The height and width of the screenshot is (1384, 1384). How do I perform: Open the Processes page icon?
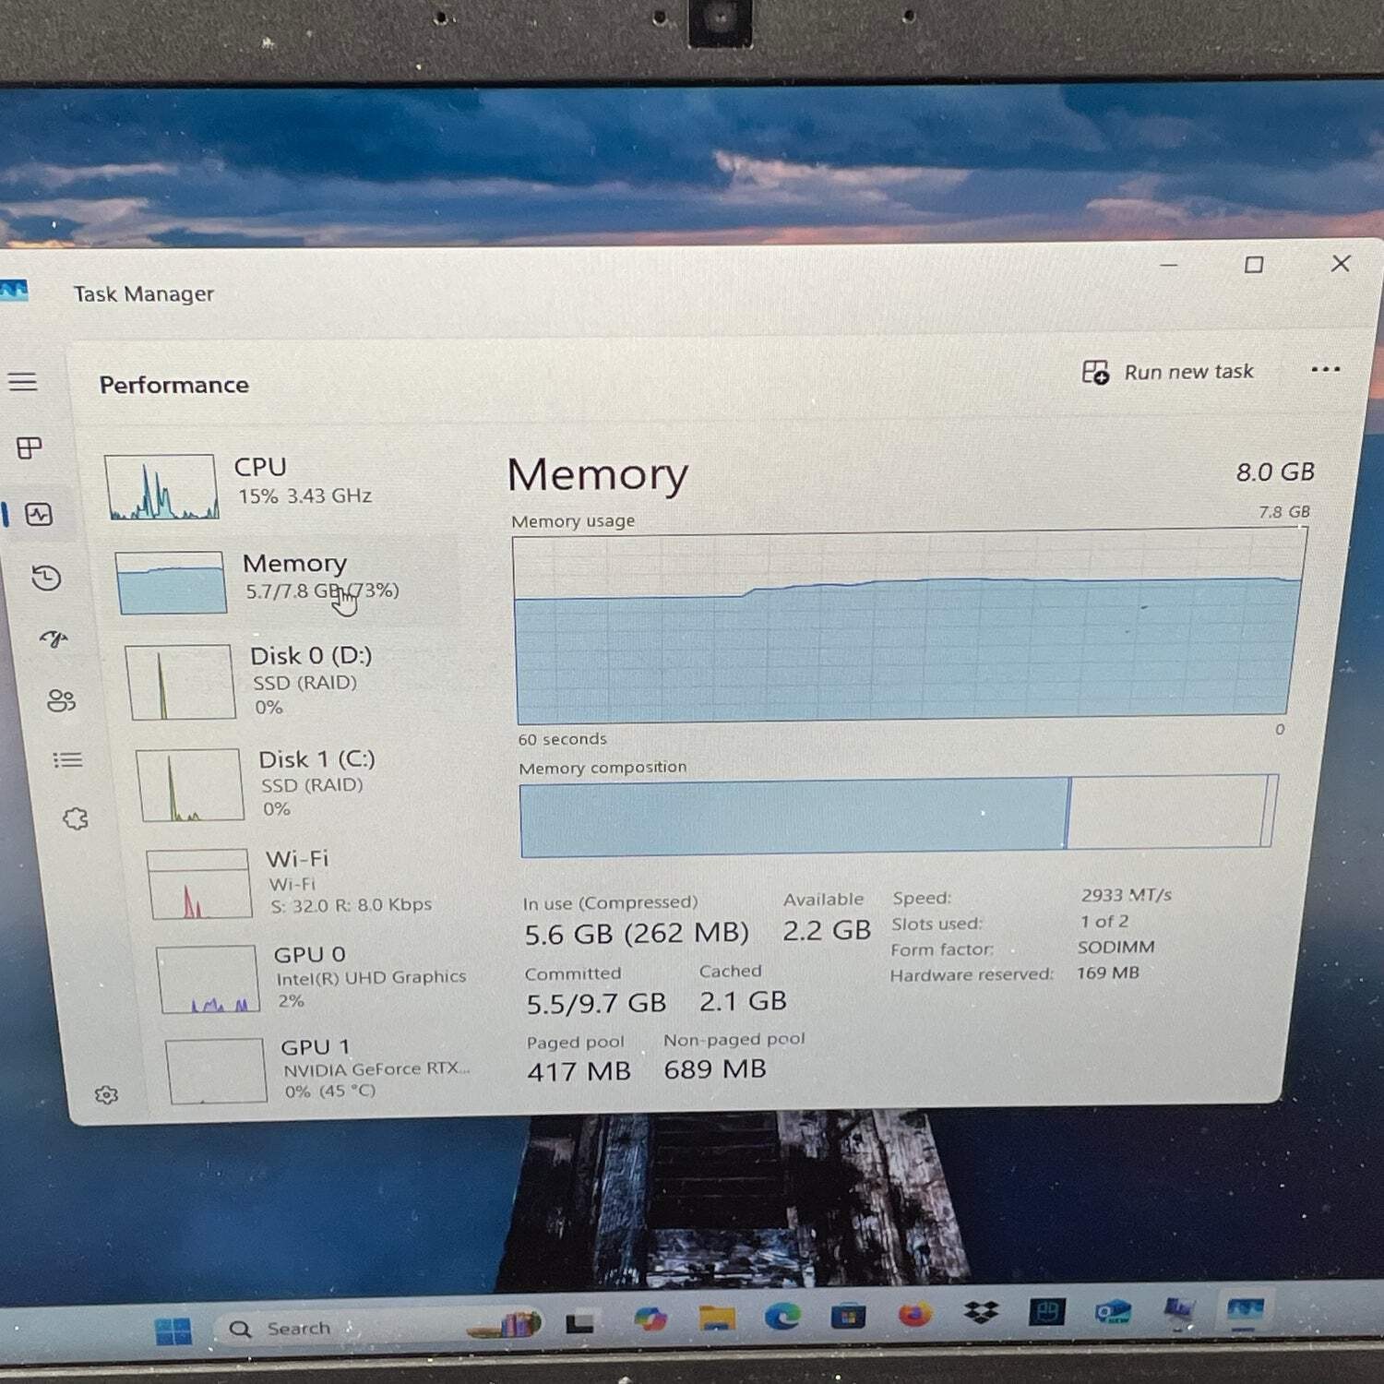pos(30,448)
